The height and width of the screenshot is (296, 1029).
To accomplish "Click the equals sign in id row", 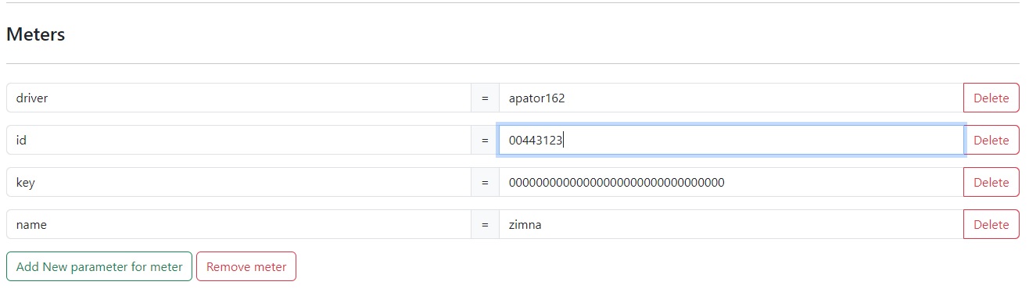I will [485, 141].
